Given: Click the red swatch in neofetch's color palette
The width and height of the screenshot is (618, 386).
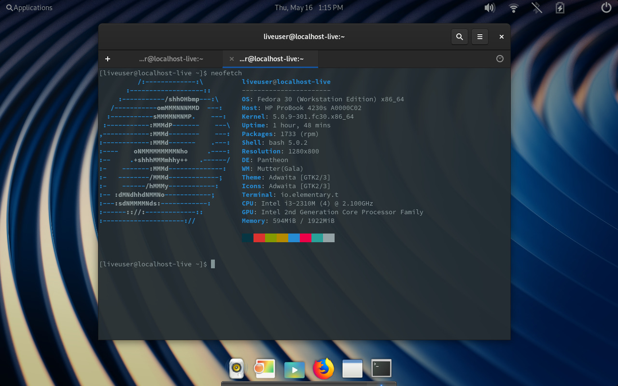Looking at the screenshot, I should (259, 237).
